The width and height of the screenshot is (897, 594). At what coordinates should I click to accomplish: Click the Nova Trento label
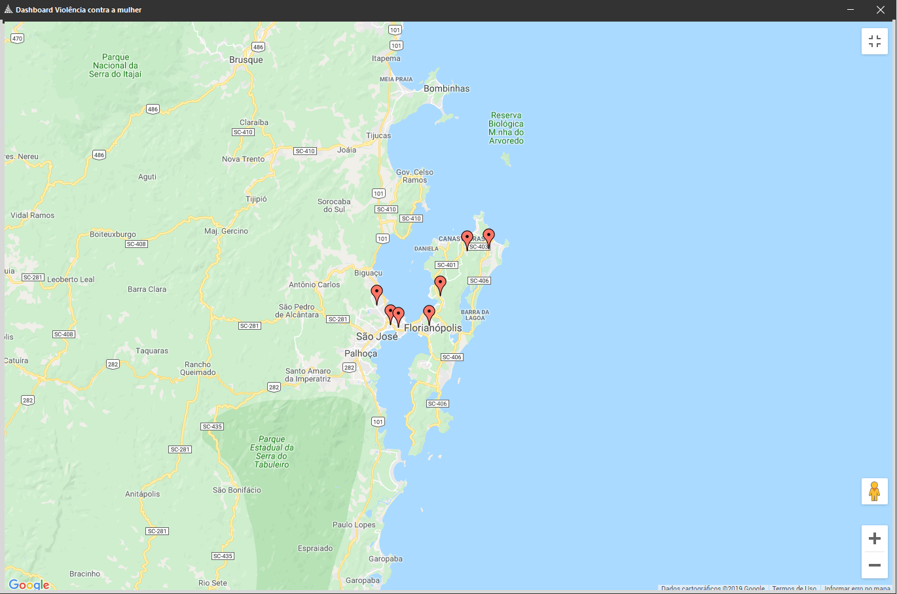click(x=244, y=159)
